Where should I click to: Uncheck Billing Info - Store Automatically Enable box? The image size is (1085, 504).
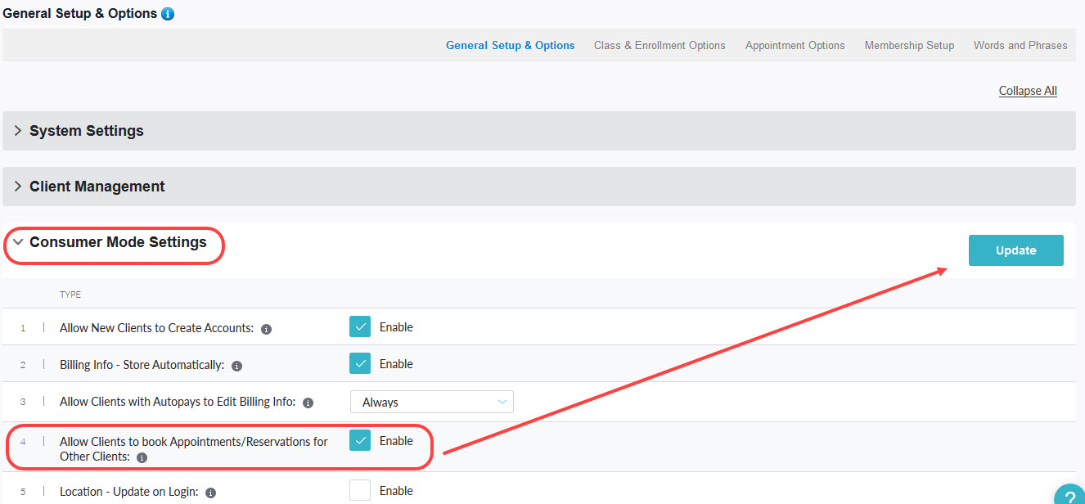click(360, 363)
